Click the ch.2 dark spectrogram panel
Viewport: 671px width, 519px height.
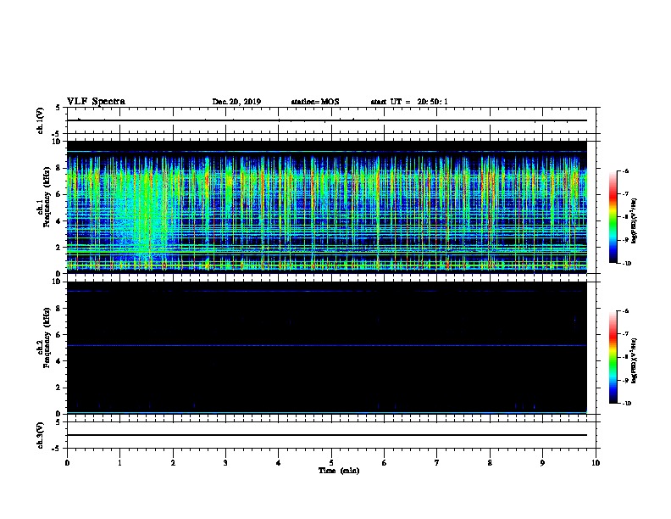coord(326,348)
